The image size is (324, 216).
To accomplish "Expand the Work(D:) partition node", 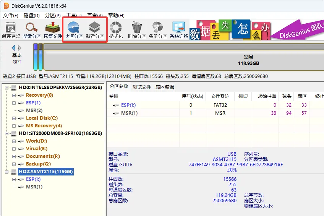I will [14, 141].
